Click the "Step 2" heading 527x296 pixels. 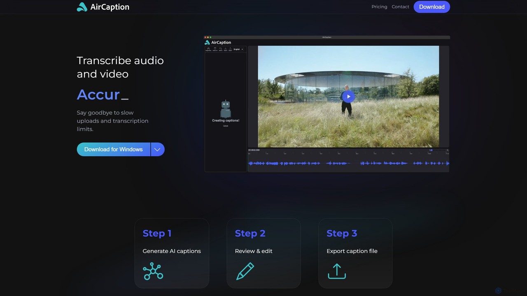(x=250, y=234)
